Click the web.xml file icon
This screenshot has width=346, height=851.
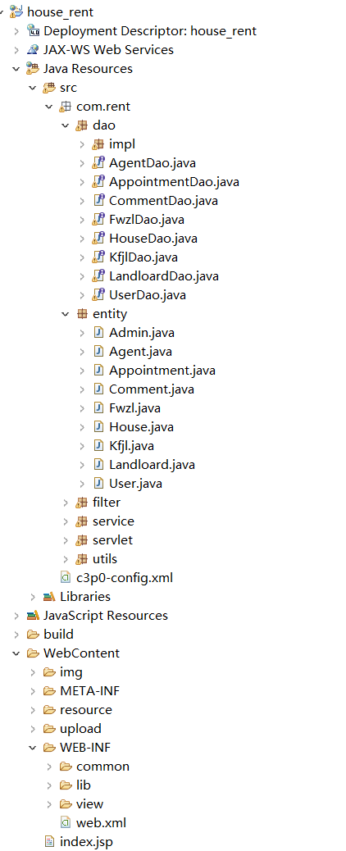66,823
